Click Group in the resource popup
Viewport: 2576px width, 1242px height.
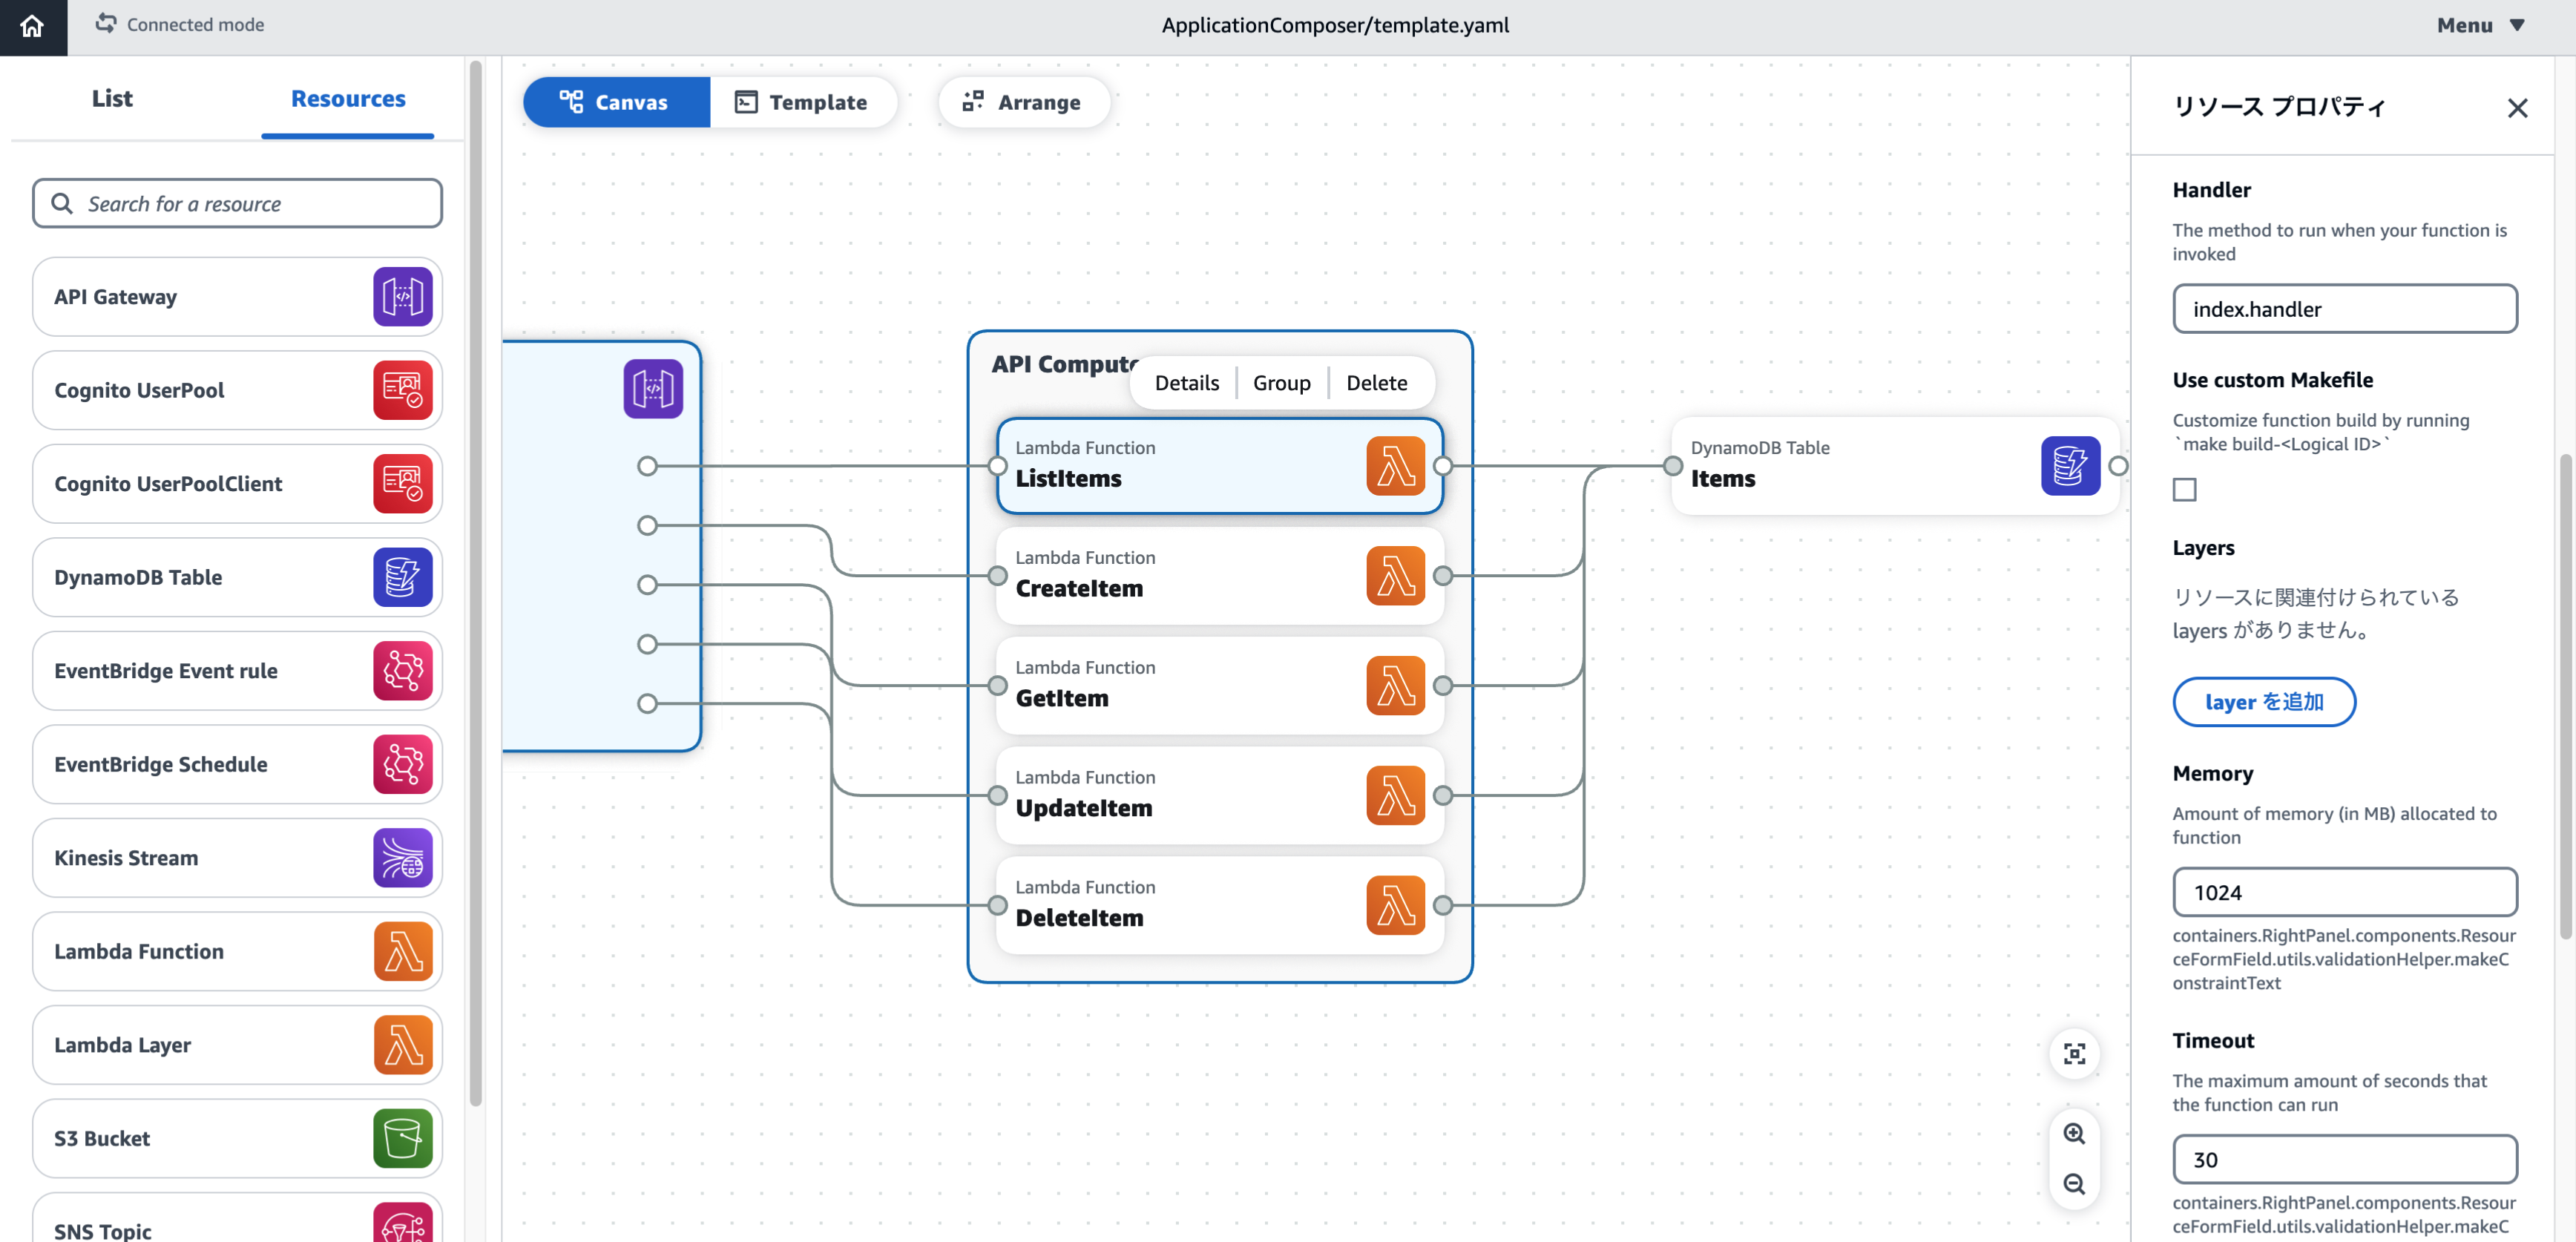coord(1281,383)
